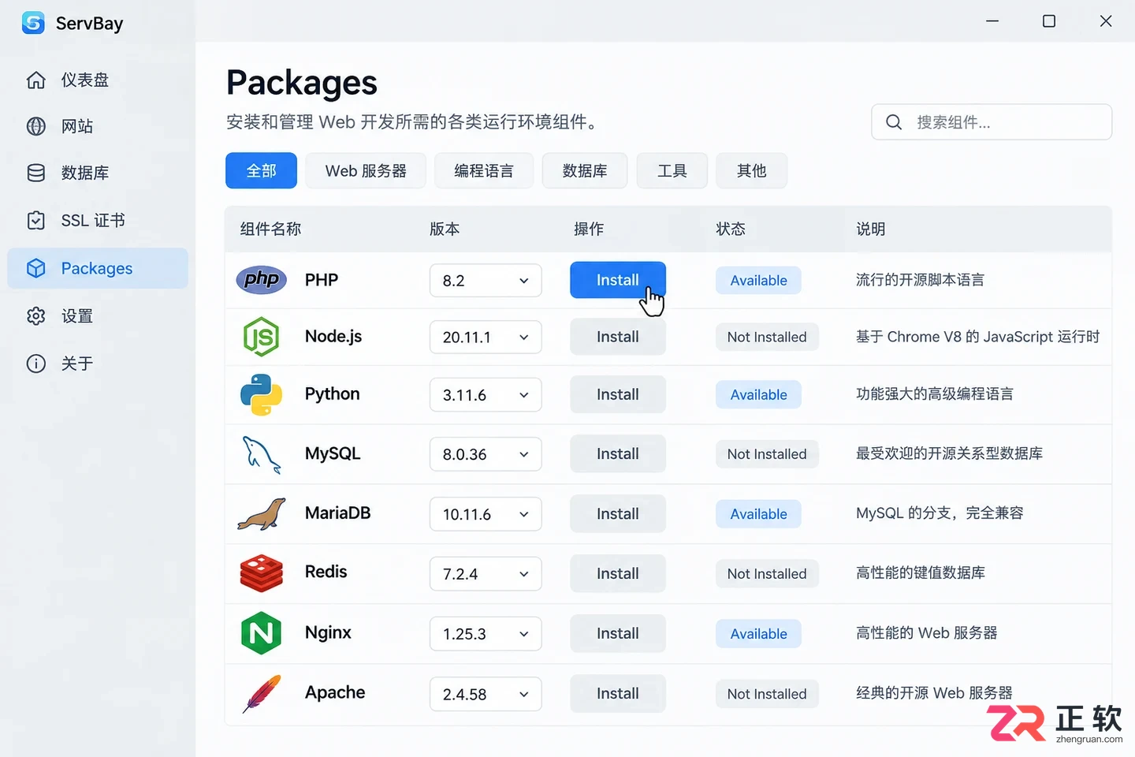The image size is (1135, 757).
Task: Maximize the ServBay window
Action: (x=1049, y=21)
